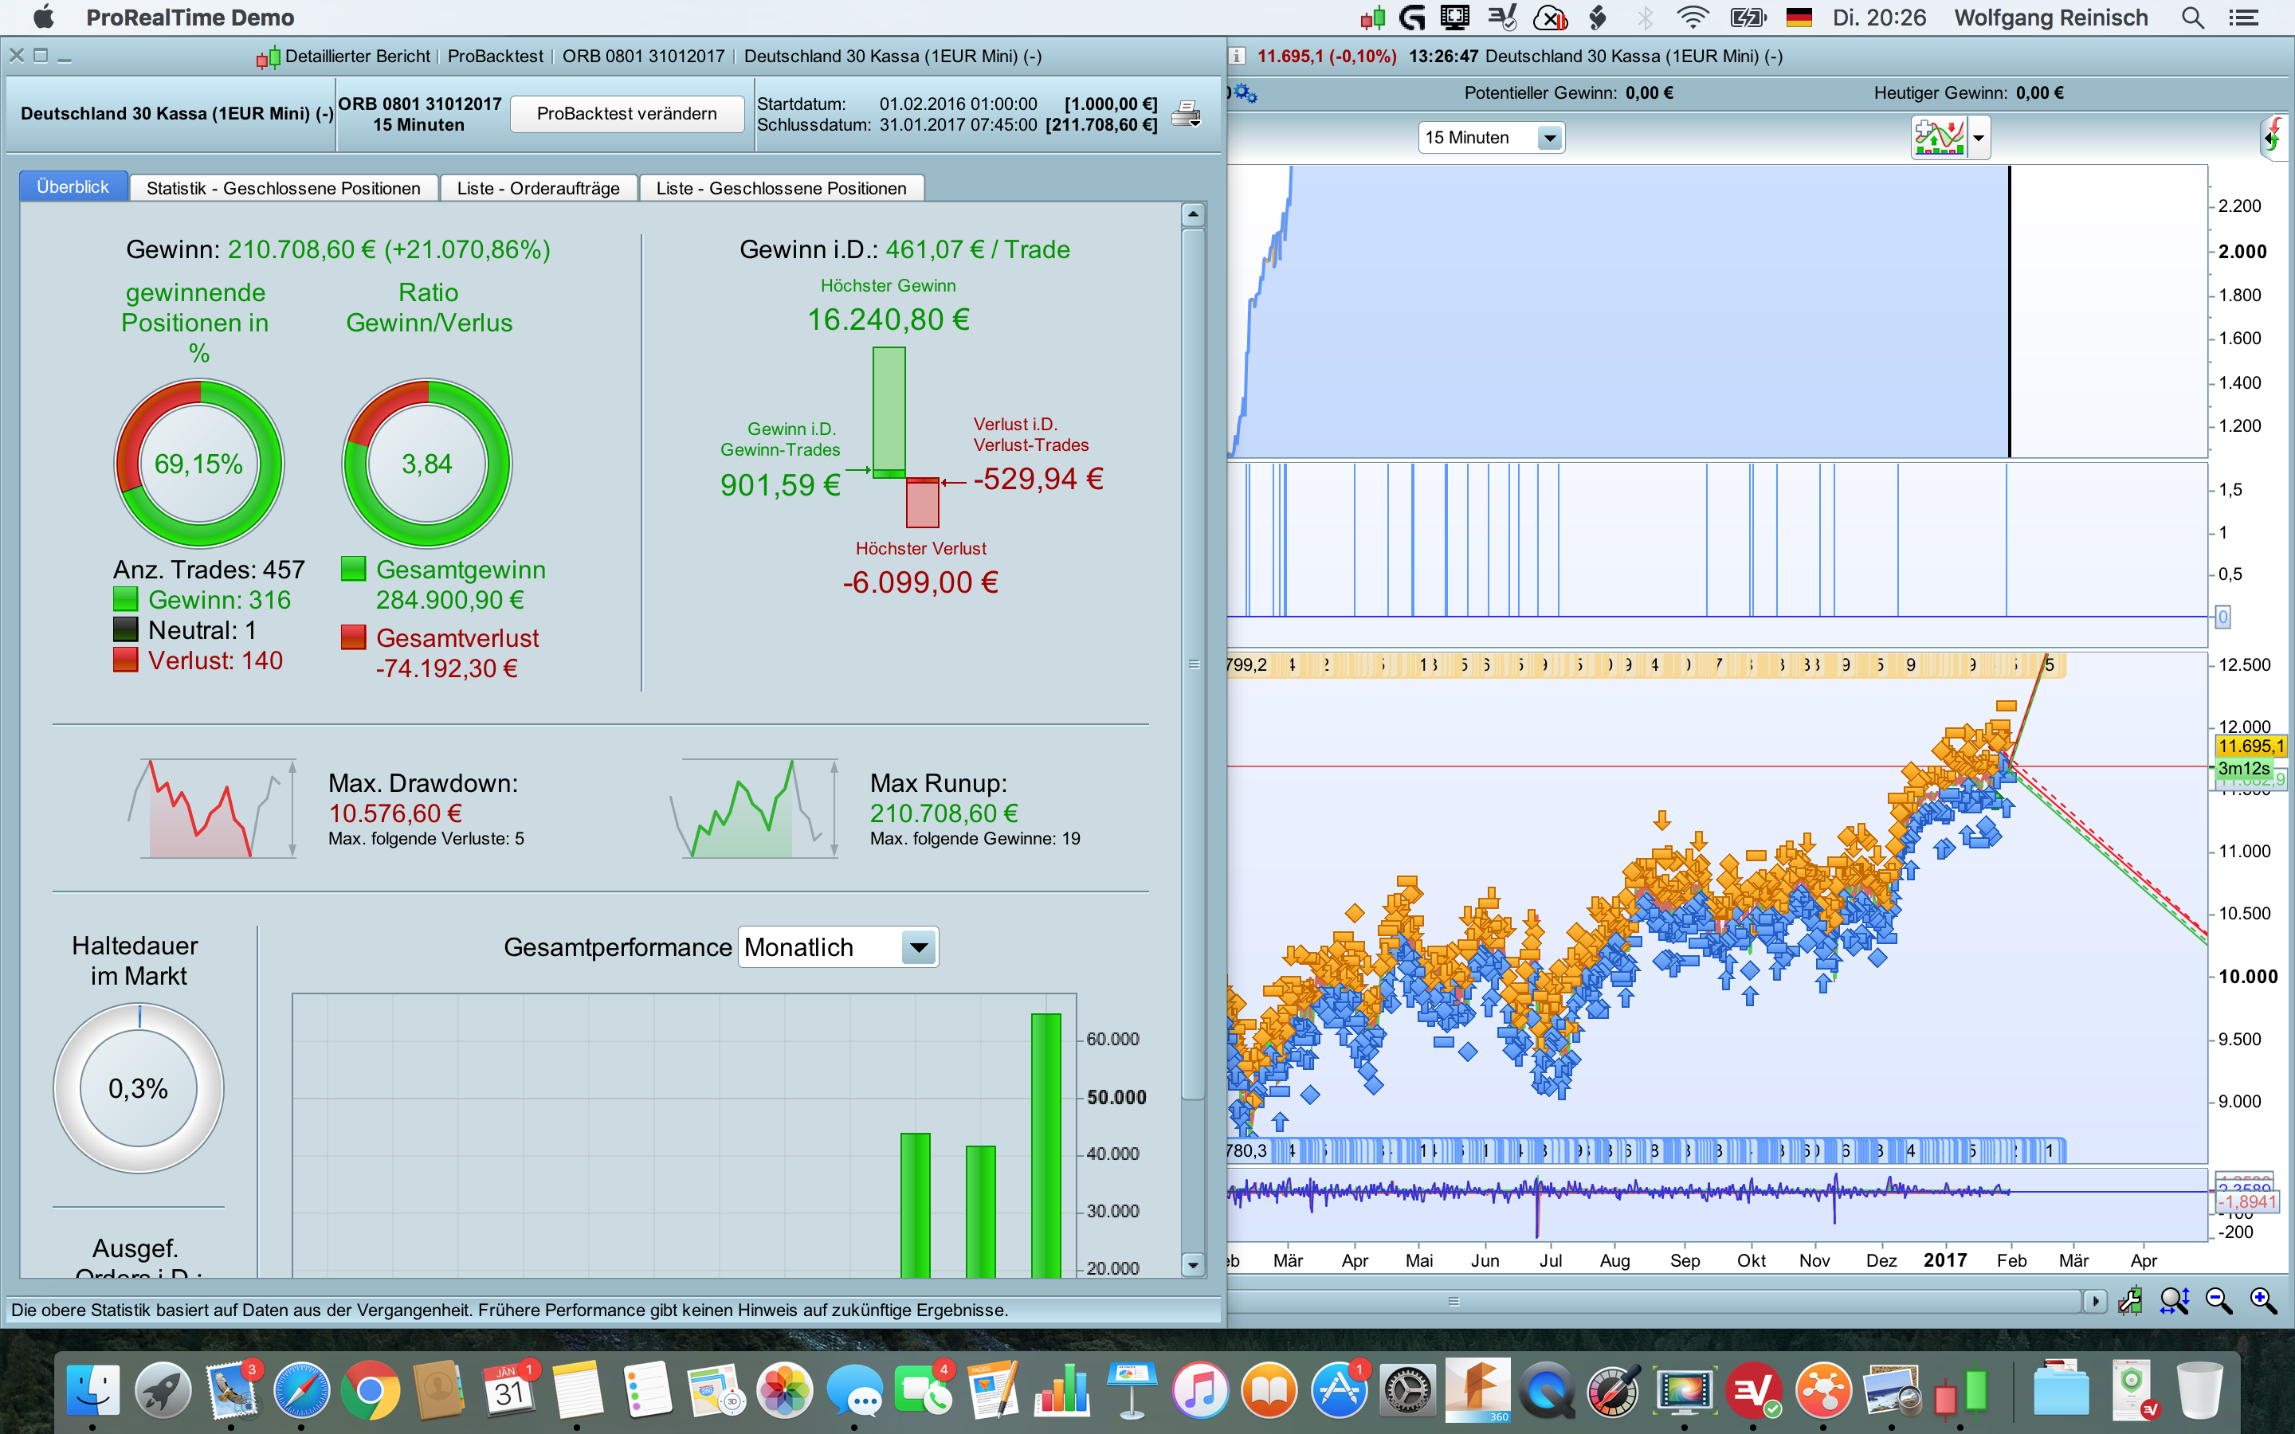Click the print report icon
Image resolution: width=2295 pixels, height=1434 pixels.
click(1186, 114)
